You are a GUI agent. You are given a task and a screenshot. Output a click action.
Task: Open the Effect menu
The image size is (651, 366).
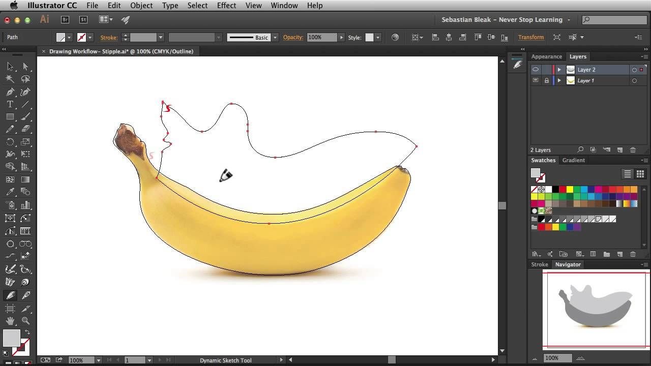tap(226, 6)
